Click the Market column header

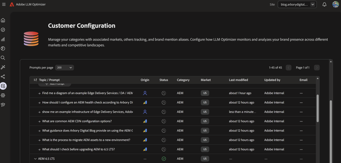[x=206, y=80]
